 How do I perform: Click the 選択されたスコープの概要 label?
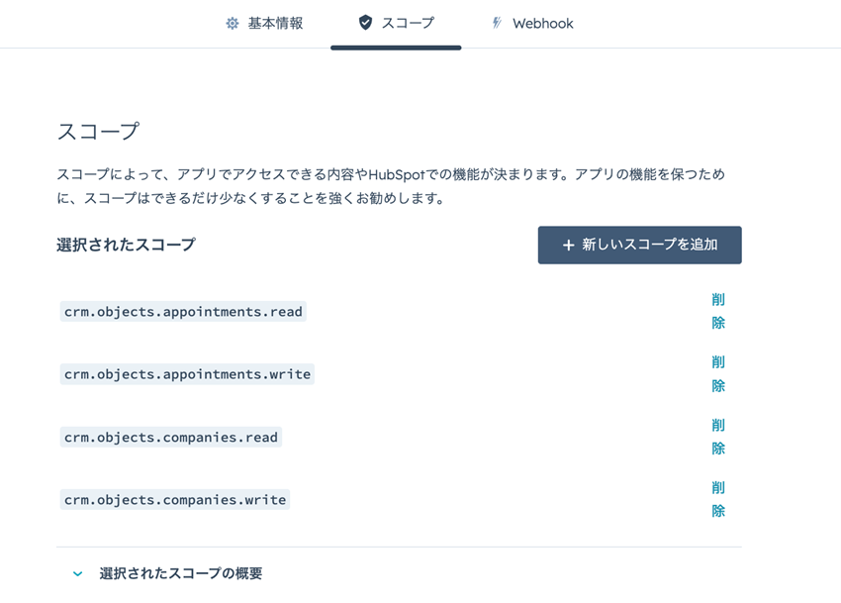click(x=181, y=573)
